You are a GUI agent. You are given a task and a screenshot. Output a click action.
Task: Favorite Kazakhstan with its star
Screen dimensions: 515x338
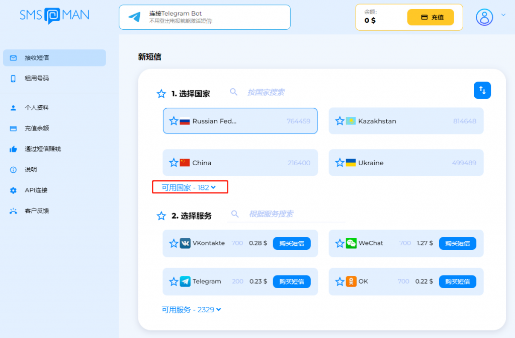point(339,121)
